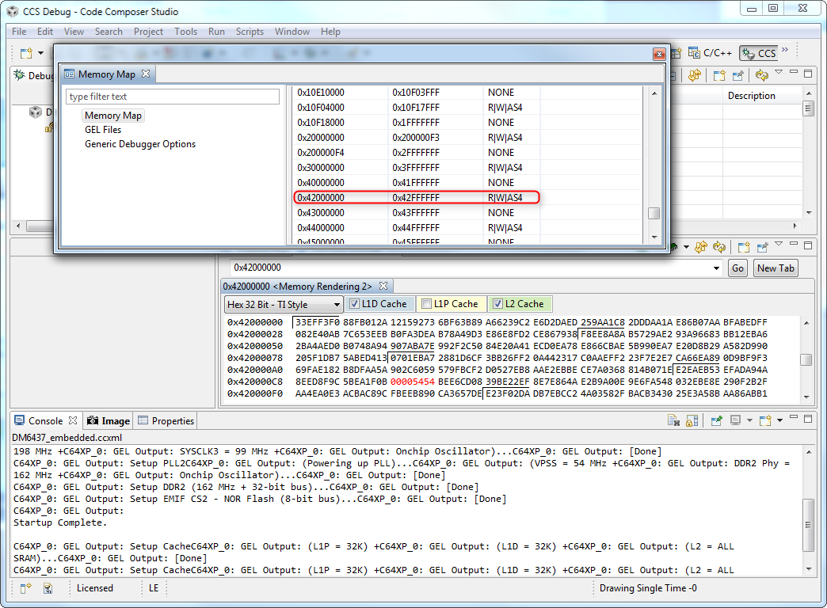
Task: Pin the Console view icon
Action: pyautogui.click(x=716, y=420)
